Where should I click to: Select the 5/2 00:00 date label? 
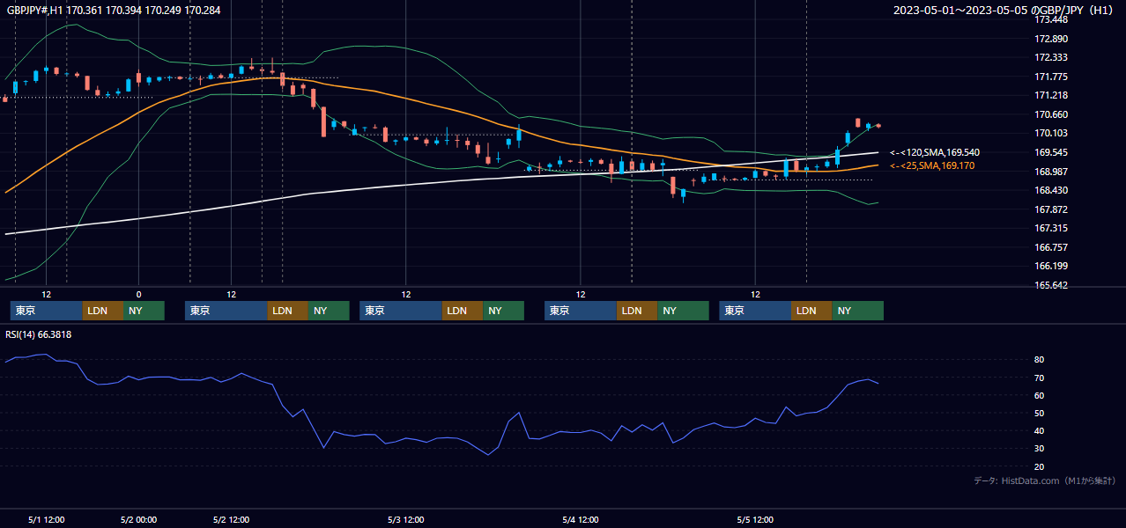click(138, 519)
